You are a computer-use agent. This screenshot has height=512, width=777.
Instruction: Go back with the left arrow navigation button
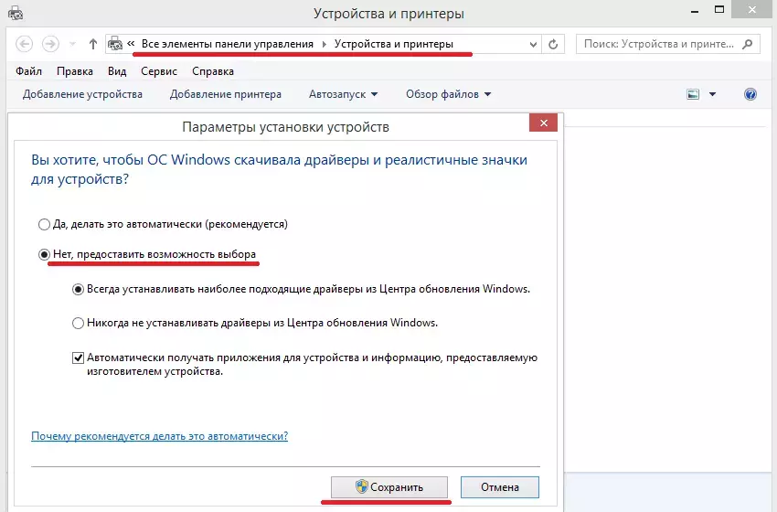click(25, 44)
